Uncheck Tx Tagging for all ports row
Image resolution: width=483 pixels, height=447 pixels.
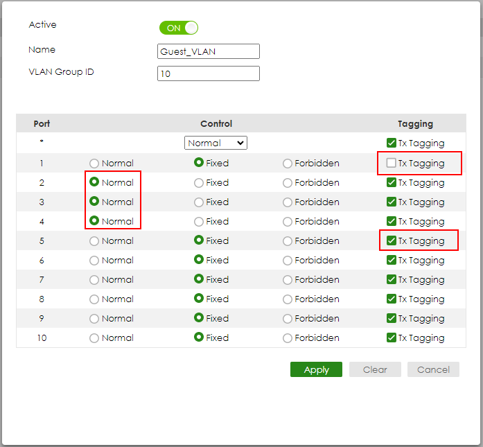pyautogui.click(x=392, y=143)
